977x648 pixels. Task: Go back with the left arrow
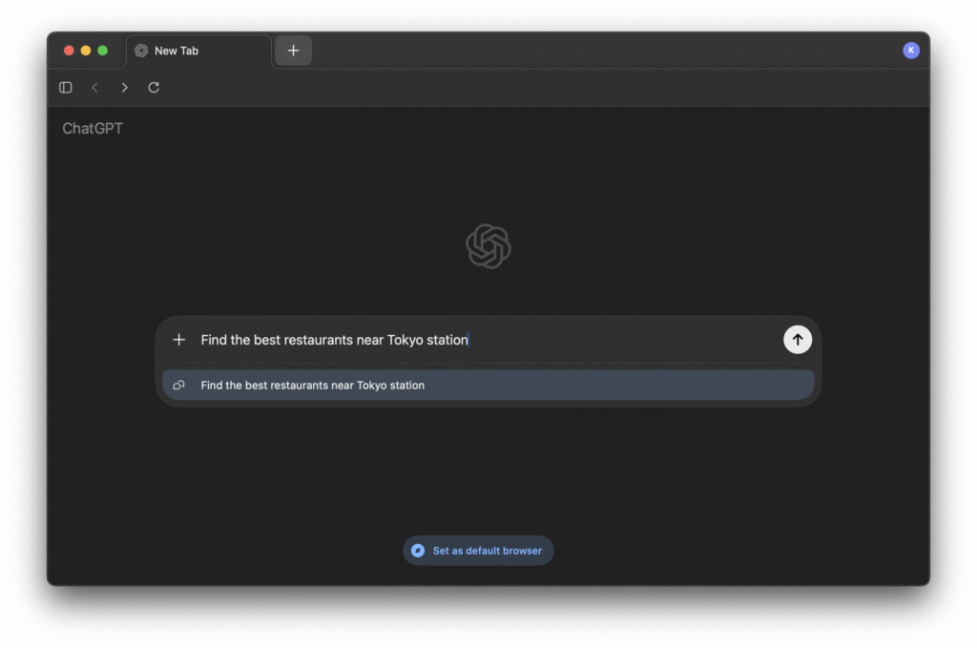(94, 88)
